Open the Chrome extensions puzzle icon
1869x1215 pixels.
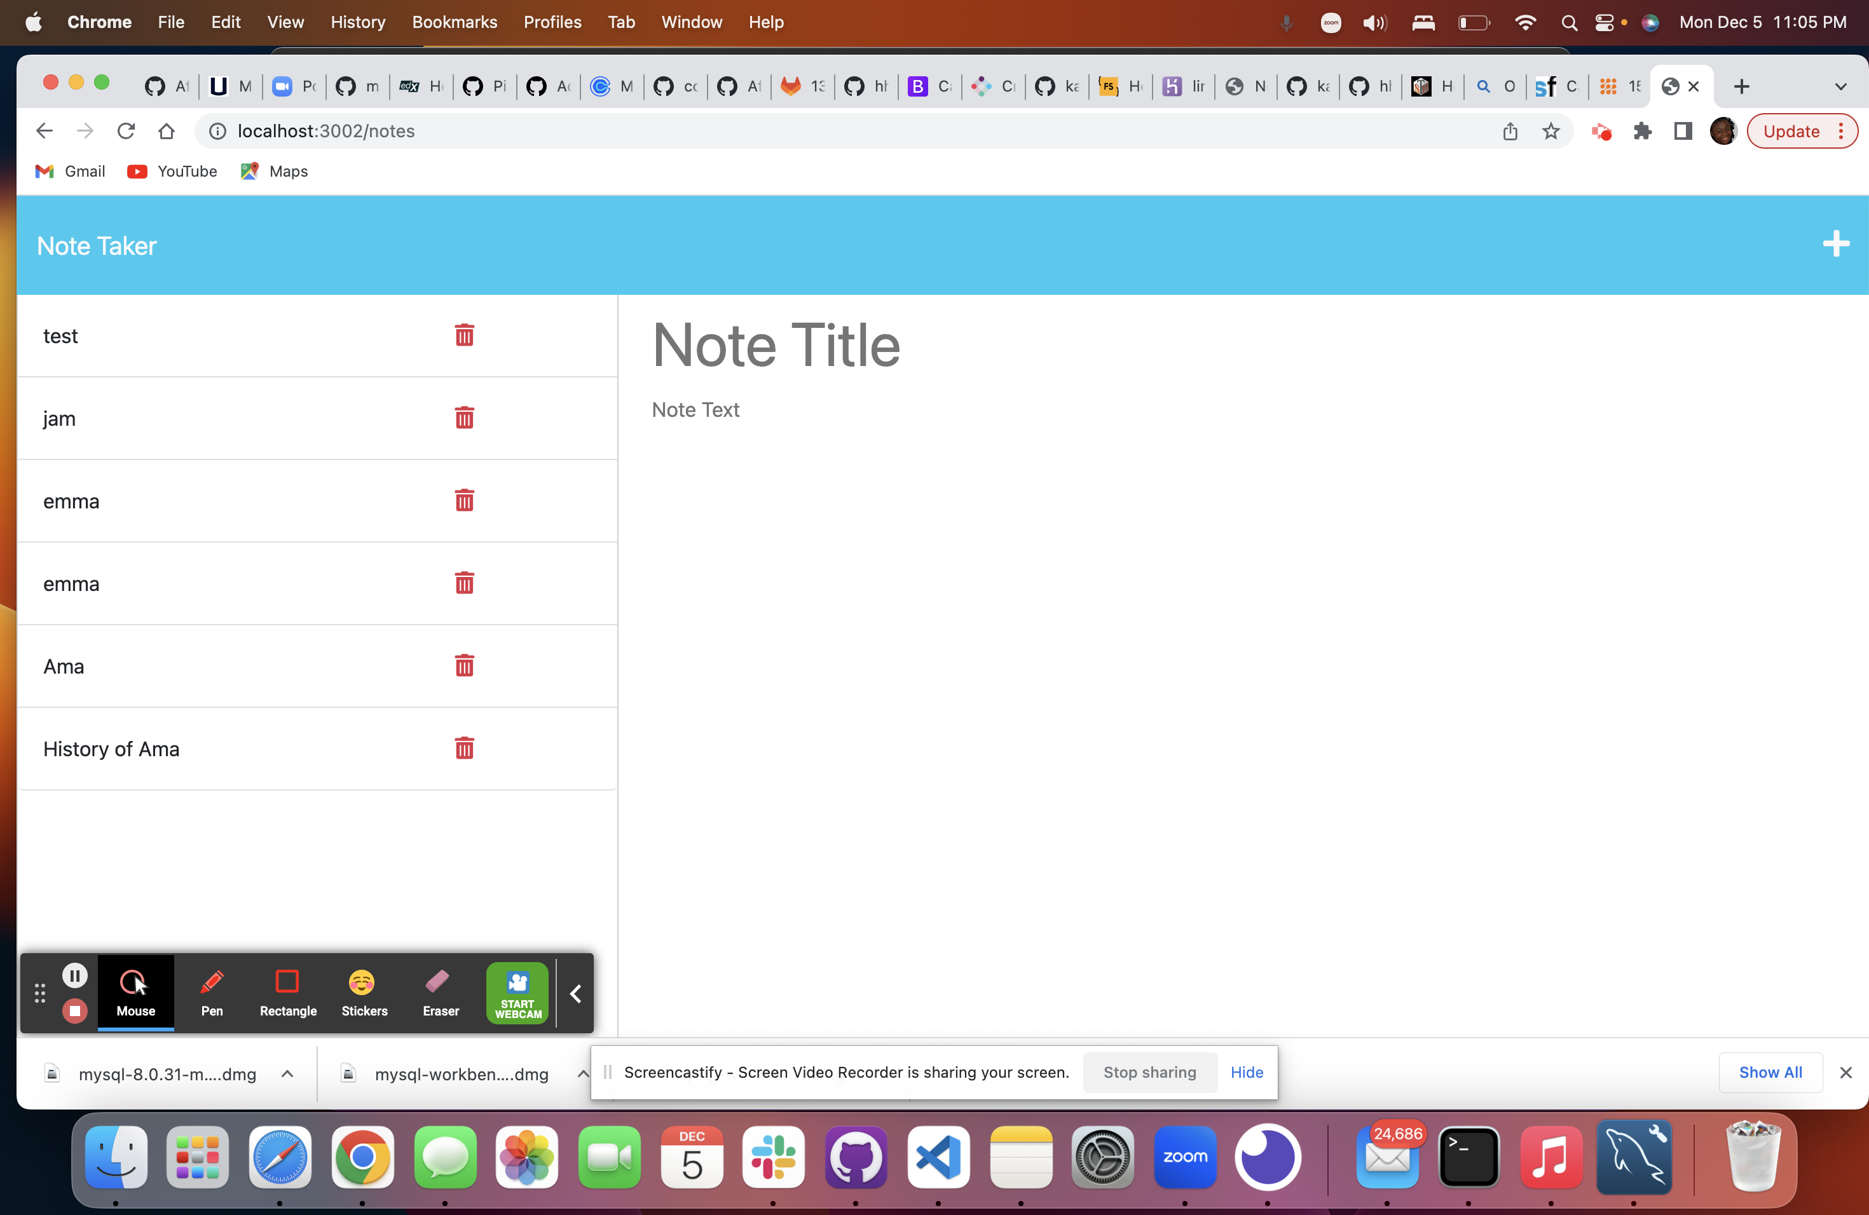1642,131
